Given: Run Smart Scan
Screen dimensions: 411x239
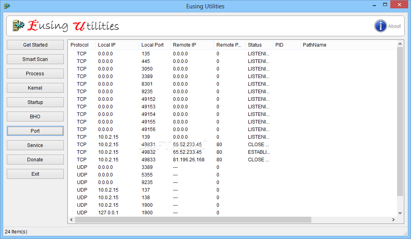Looking at the screenshot, I should (35, 59).
